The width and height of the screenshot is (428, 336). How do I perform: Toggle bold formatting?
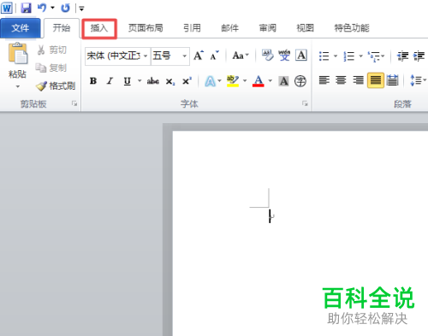(x=93, y=81)
